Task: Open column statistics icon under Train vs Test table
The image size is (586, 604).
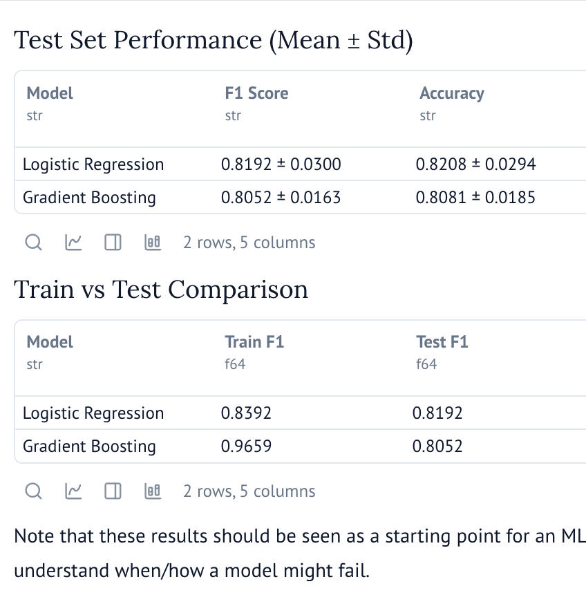Action: [x=153, y=491]
